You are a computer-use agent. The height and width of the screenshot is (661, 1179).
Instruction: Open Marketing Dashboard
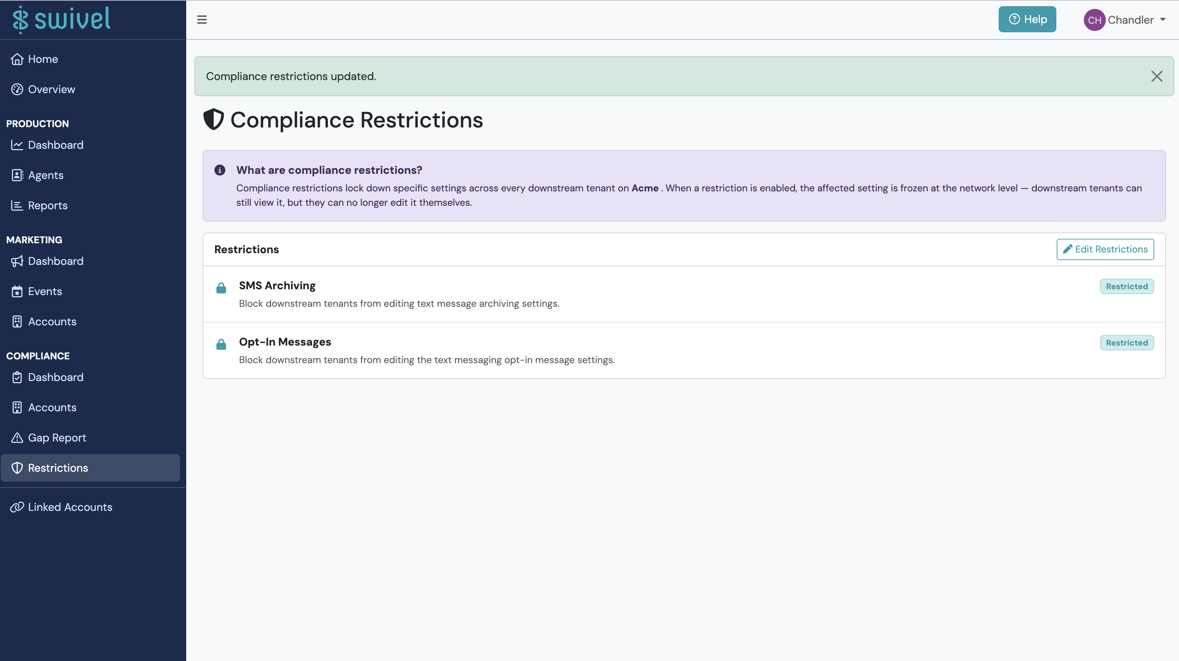(90, 261)
